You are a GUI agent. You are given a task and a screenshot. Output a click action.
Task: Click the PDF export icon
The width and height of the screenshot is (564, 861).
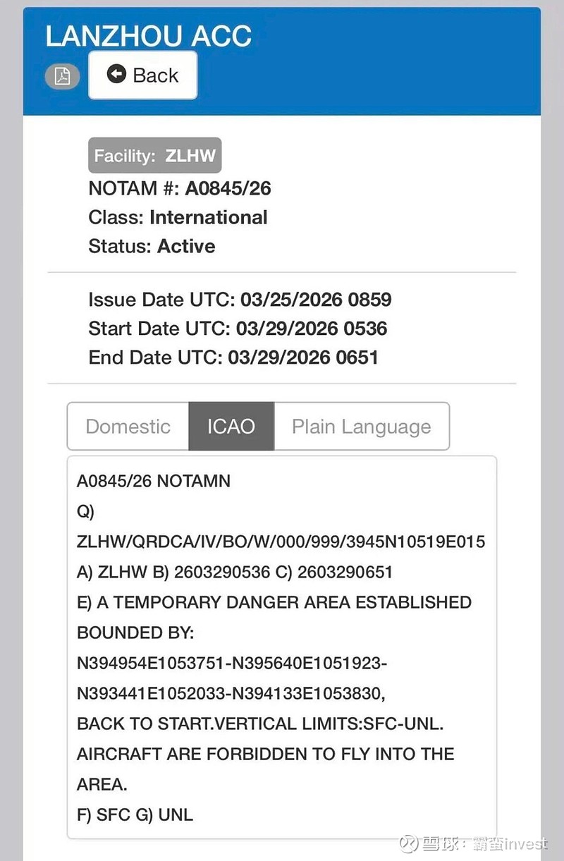coord(63,76)
